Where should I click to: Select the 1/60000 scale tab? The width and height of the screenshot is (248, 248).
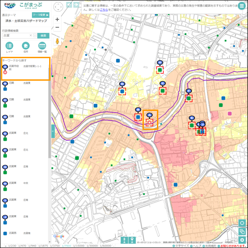coord(106,246)
